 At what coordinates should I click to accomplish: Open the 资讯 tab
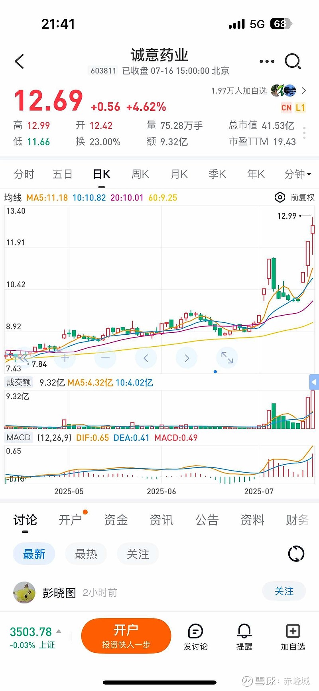click(x=161, y=520)
